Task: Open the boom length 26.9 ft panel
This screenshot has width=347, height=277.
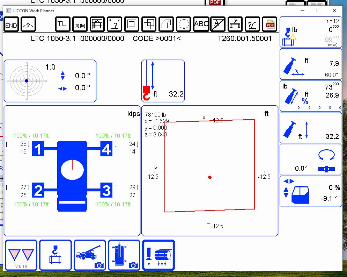Action: [x=311, y=96]
